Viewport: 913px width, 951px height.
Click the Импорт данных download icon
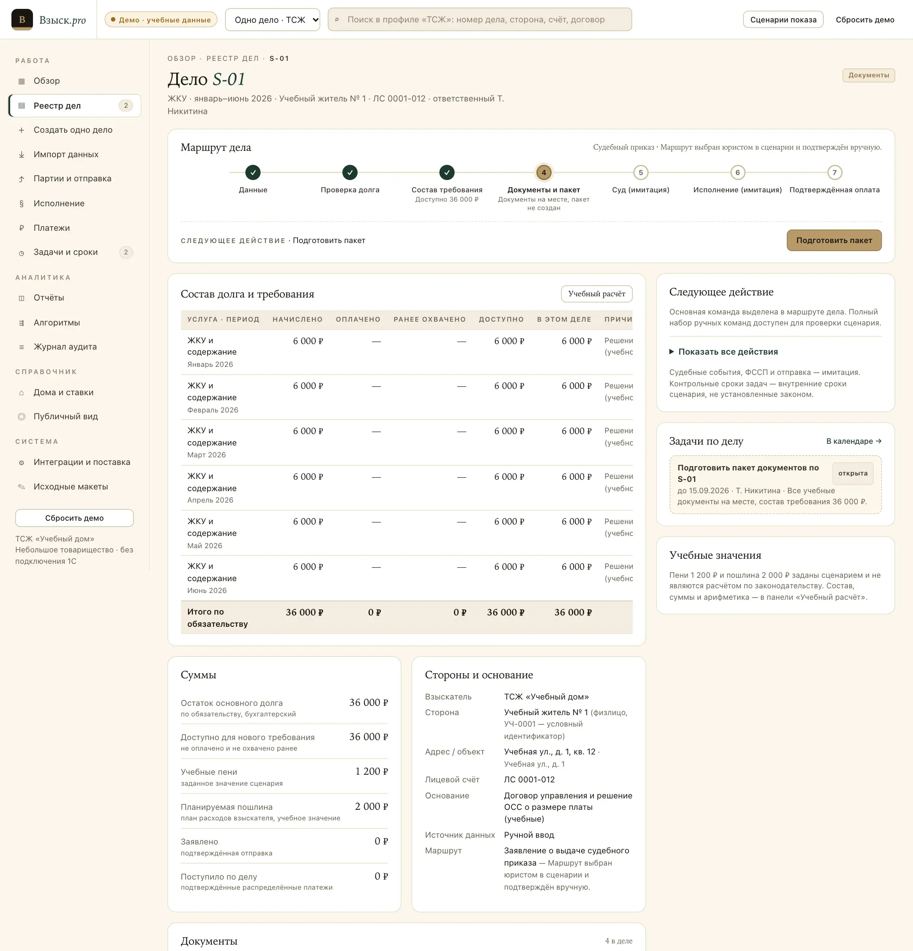[x=21, y=154]
